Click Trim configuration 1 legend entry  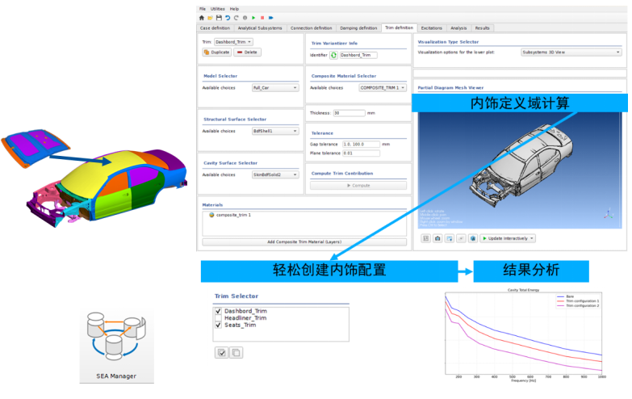tap(578, 301)
